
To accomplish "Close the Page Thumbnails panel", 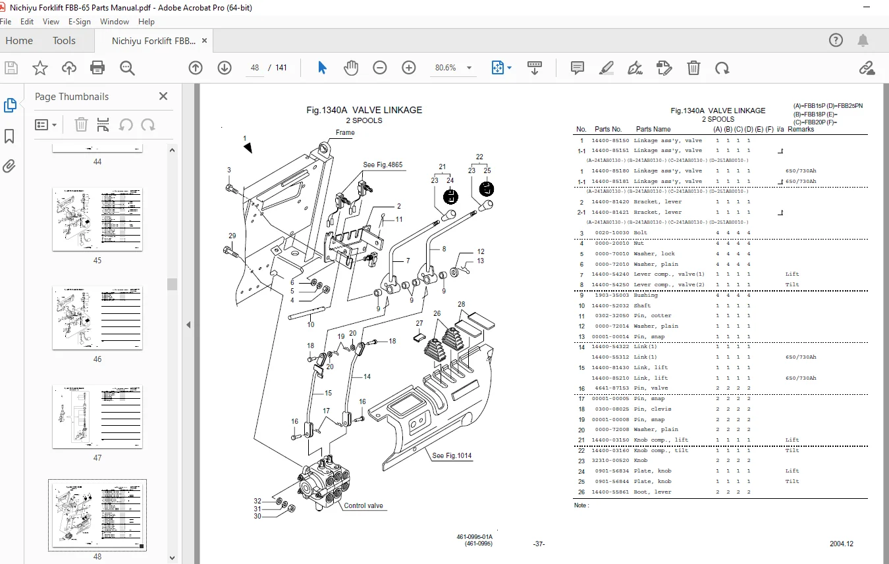I will tap(163, 96).
